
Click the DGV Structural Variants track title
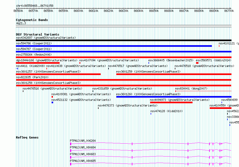(x=38, y=34)
